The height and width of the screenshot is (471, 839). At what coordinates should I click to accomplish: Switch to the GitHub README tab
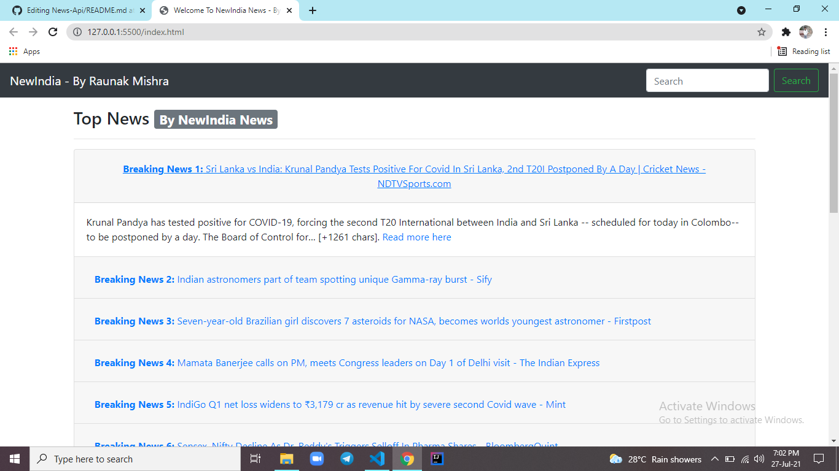74,10
